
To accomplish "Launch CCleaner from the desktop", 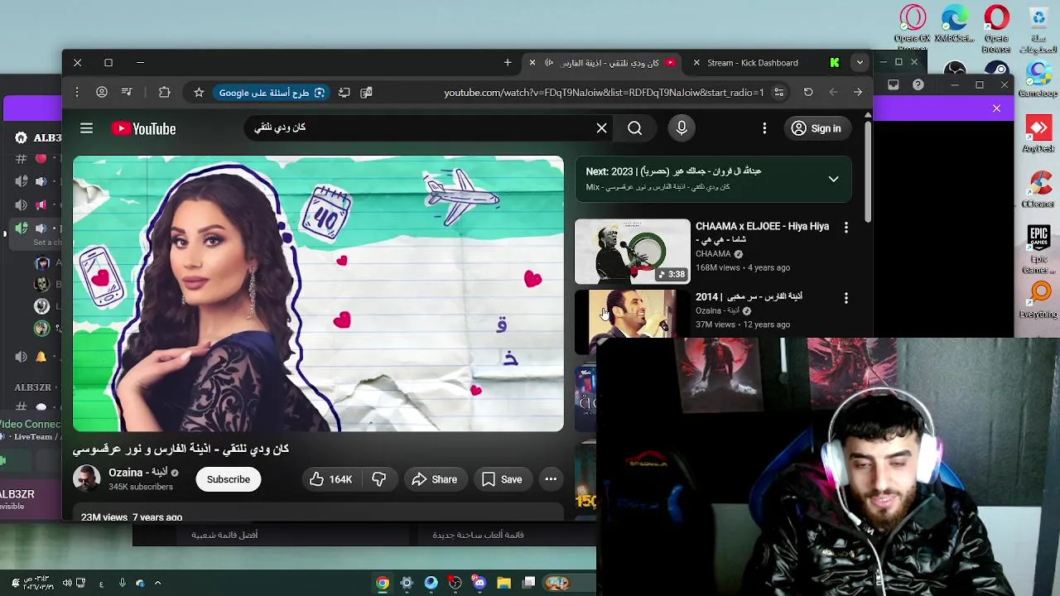I will [x=1038, y=190].
